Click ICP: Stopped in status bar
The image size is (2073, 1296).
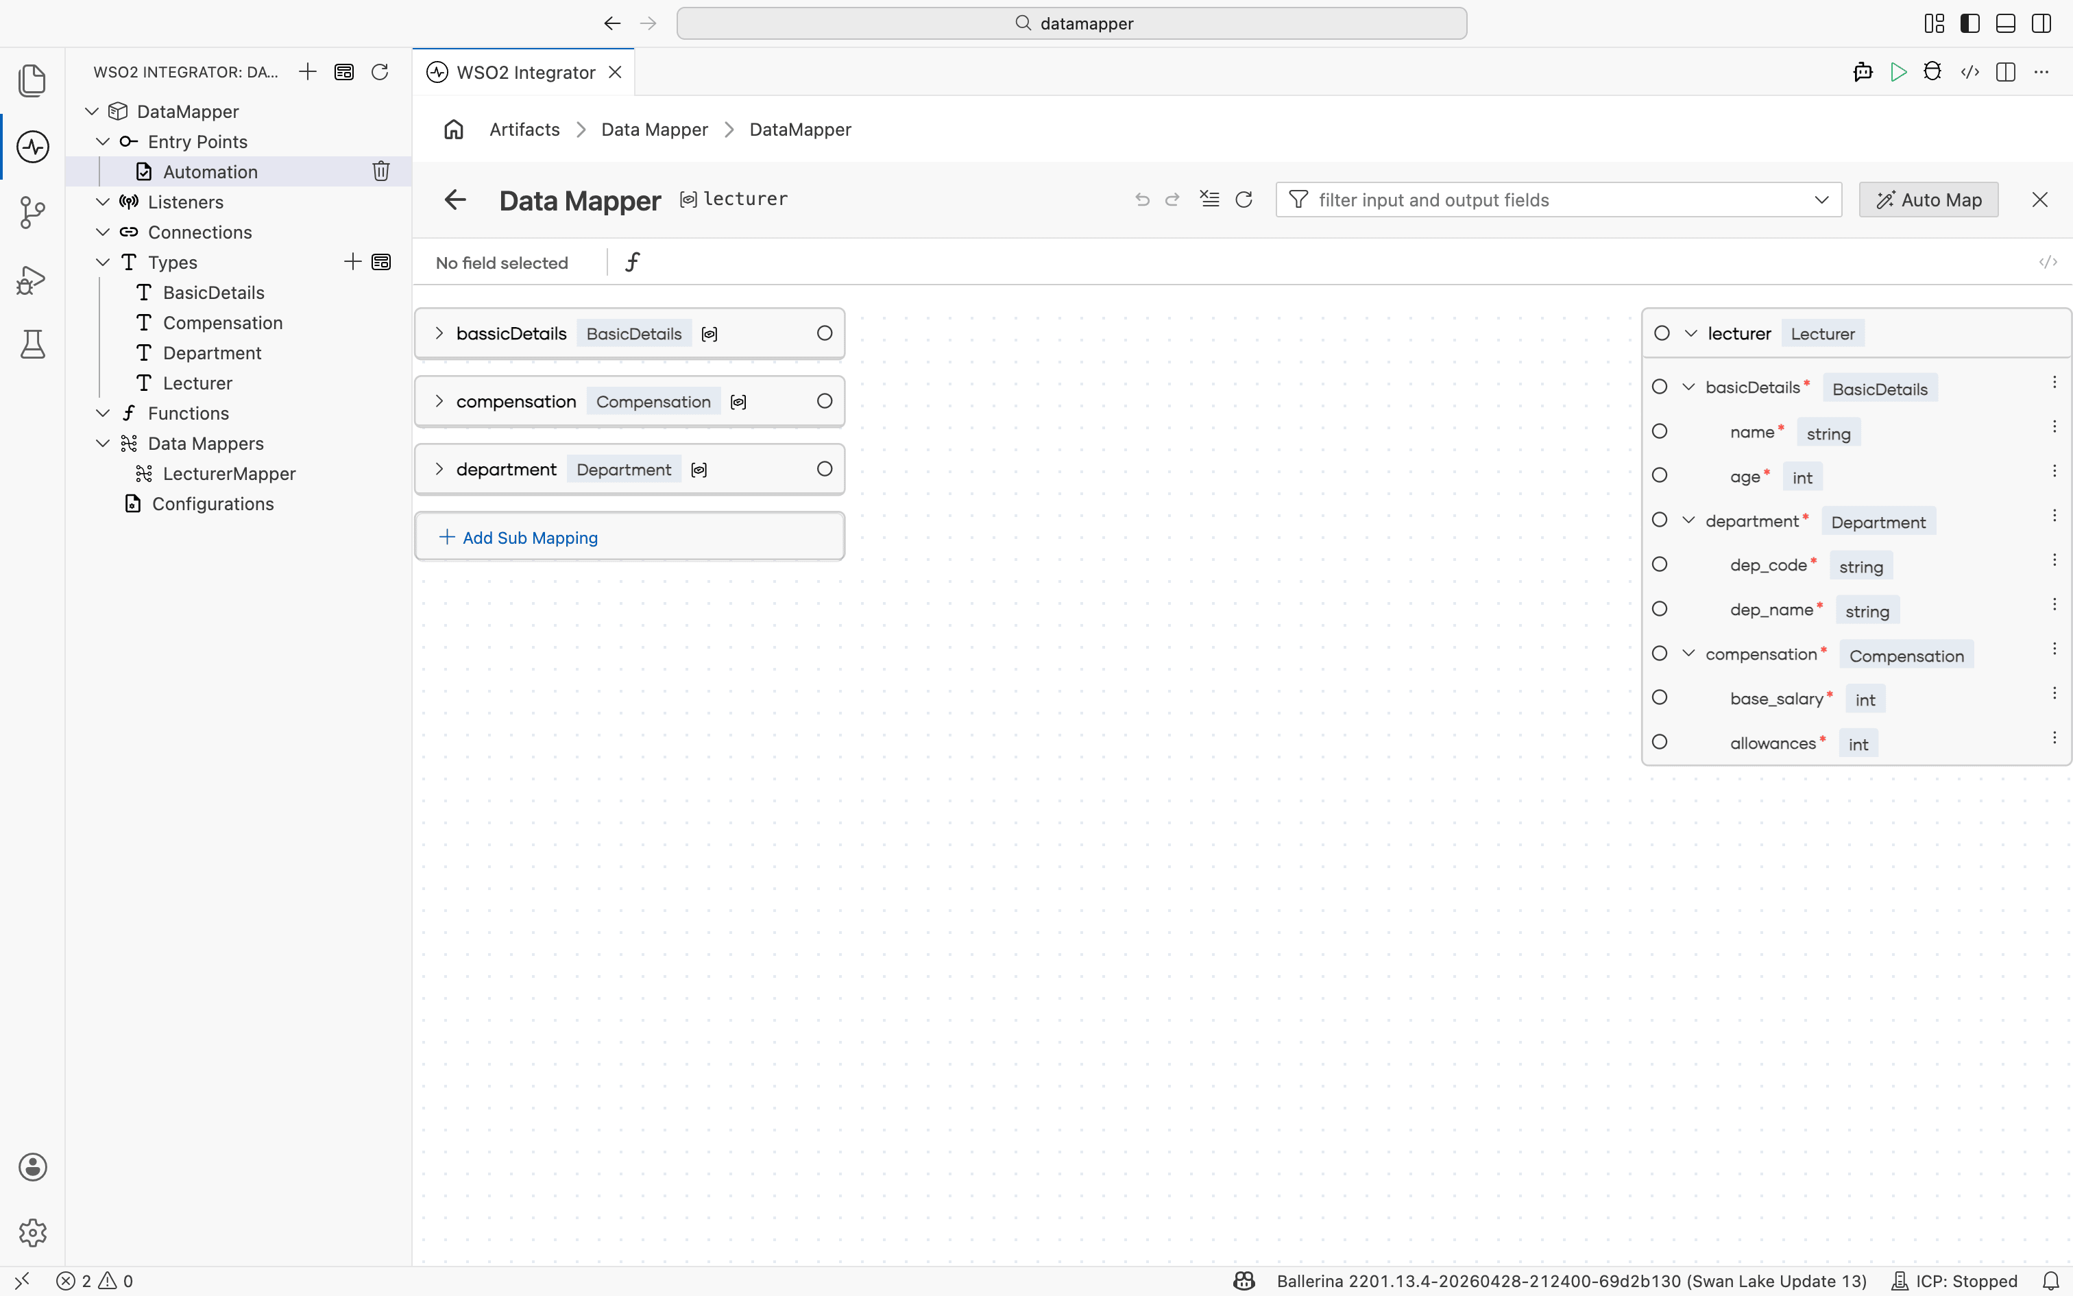click(x=1954, y=1281)
